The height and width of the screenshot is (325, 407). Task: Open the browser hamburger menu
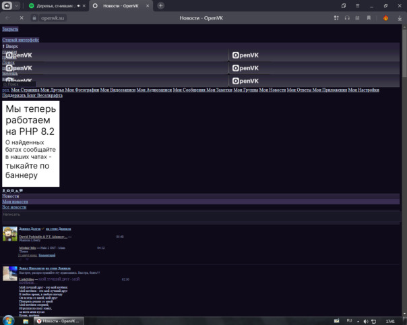(x=357, y=5)
